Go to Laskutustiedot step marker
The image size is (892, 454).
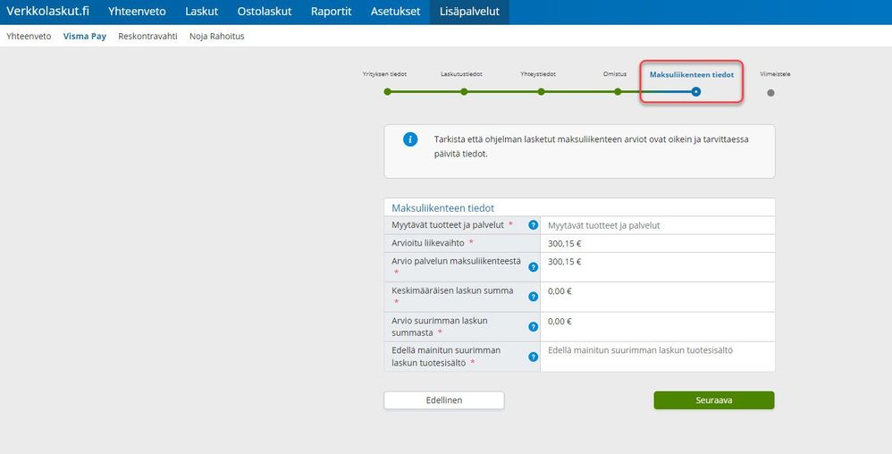tap(464, 91)
